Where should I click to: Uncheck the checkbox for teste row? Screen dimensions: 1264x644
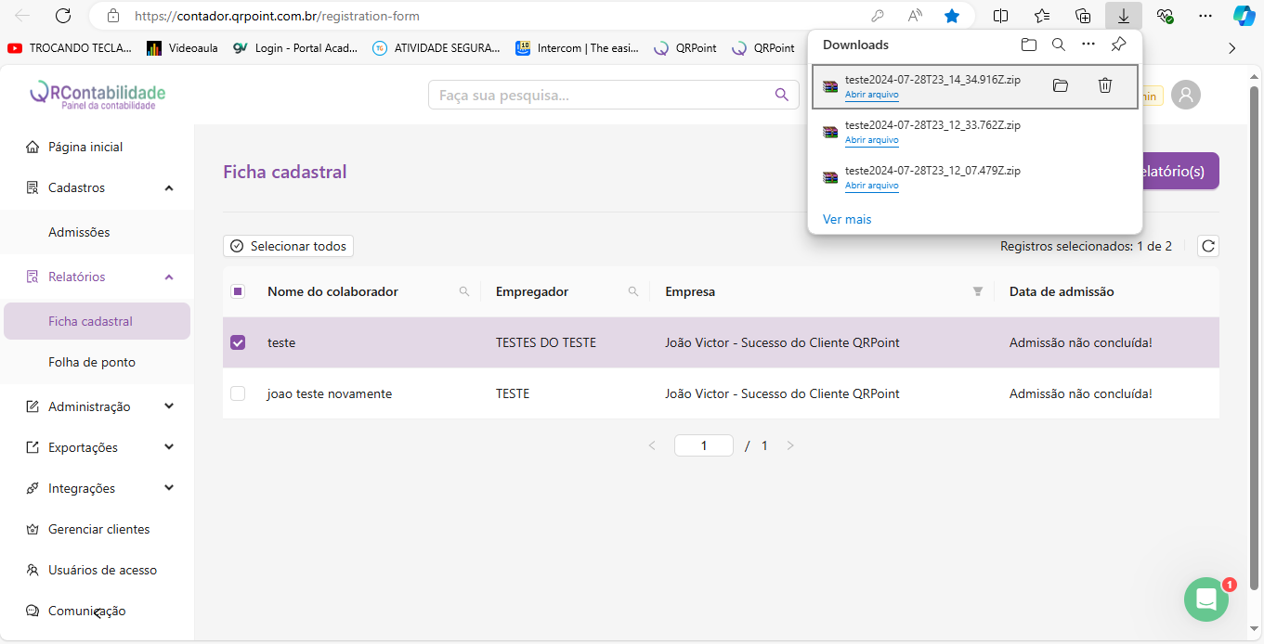pyautogui.click(x=238, y=342)
